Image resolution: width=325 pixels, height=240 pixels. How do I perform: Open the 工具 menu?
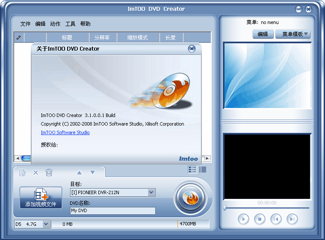(70, 24)
